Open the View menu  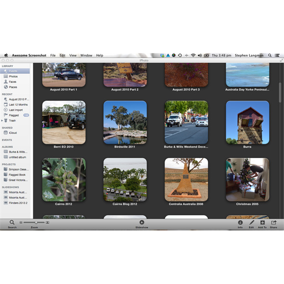pos(73,55)
